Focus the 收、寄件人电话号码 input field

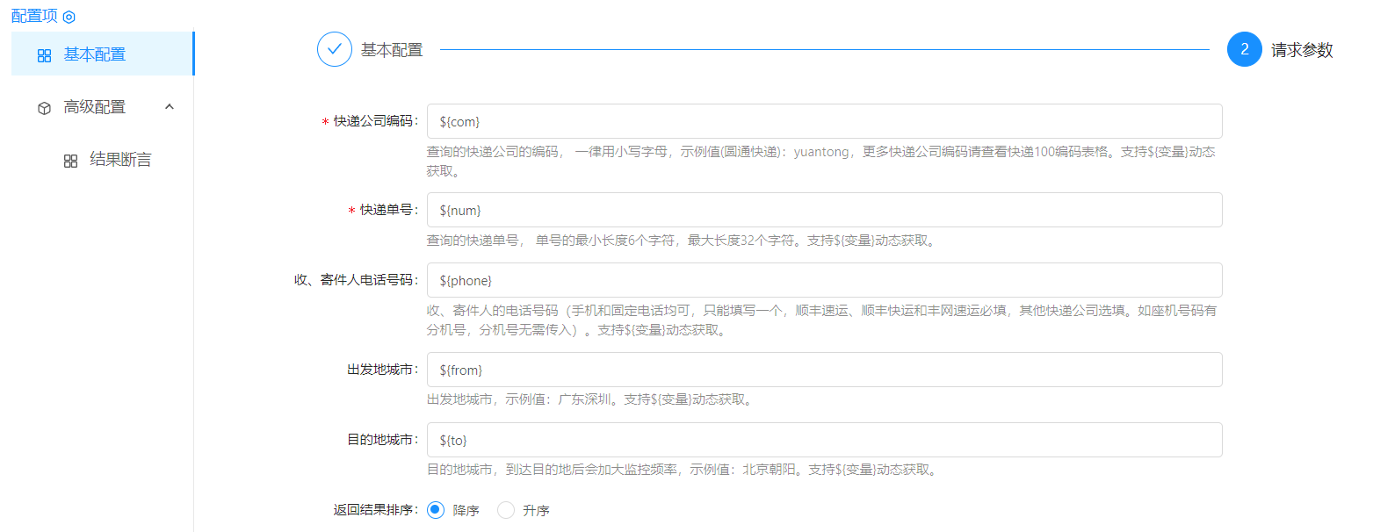click(x=824, y=280)
